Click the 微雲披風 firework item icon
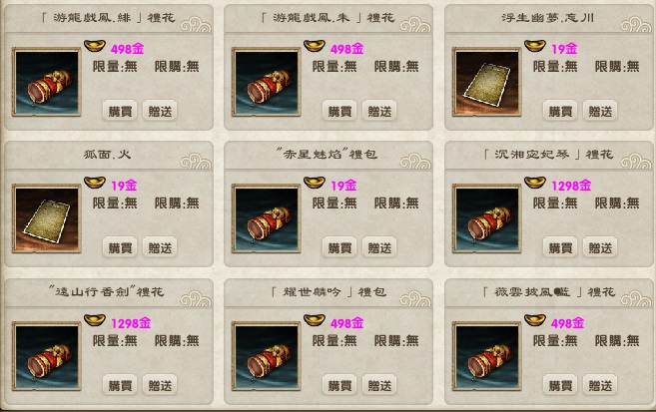The image size is (656, 412). (487, 356)
